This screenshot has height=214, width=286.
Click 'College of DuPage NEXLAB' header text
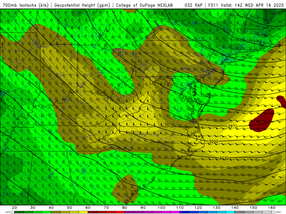[144, 5]
